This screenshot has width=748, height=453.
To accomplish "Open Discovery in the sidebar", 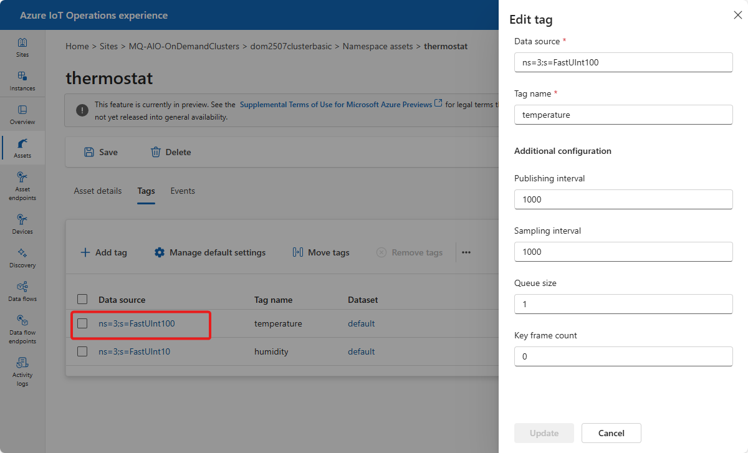I will [x=22, y=259].
